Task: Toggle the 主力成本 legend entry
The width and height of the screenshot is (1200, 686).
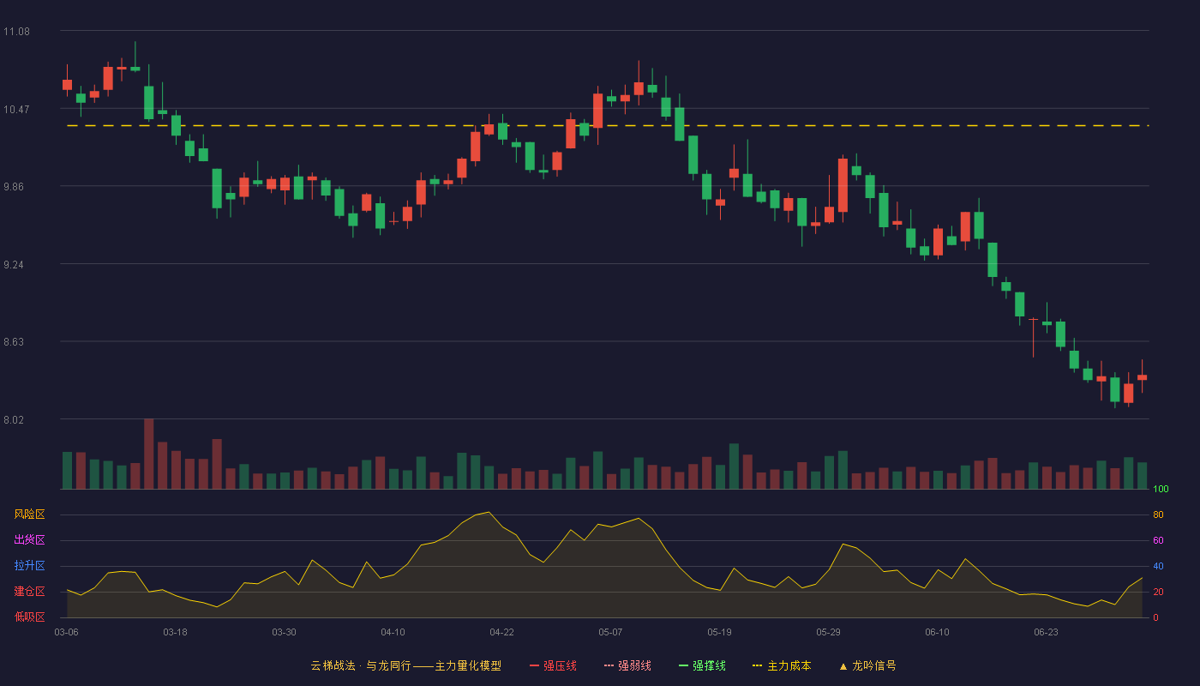Action: coord(782,665)
